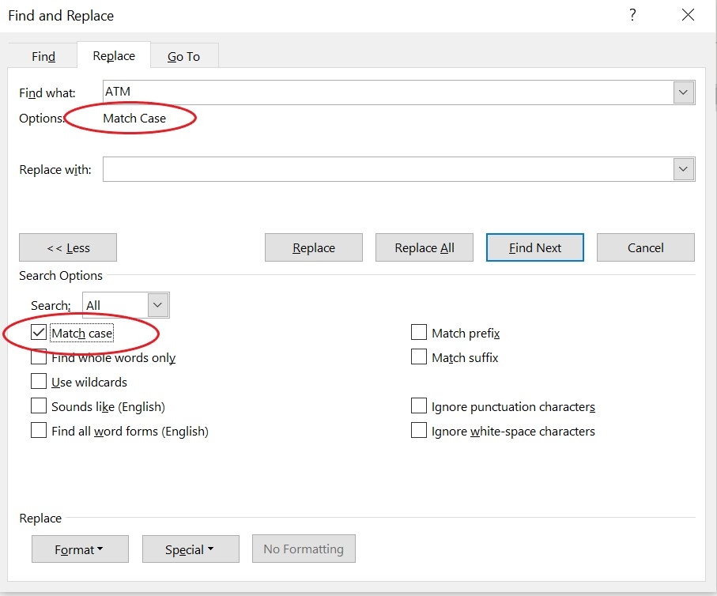Open the Replace with dropdown arrow
The image size is (717, 596).
click(x=684, y=169)
